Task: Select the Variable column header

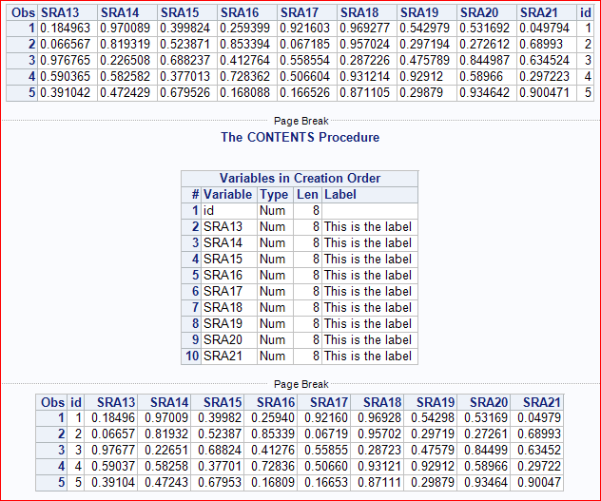Action: [x=227, y=194]
